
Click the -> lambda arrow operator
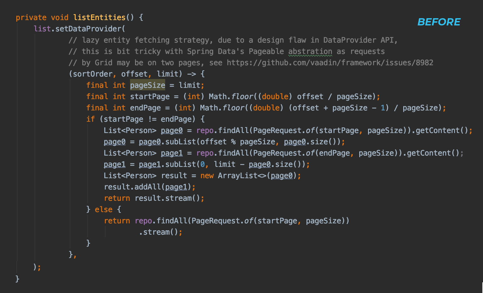[192, 74]
